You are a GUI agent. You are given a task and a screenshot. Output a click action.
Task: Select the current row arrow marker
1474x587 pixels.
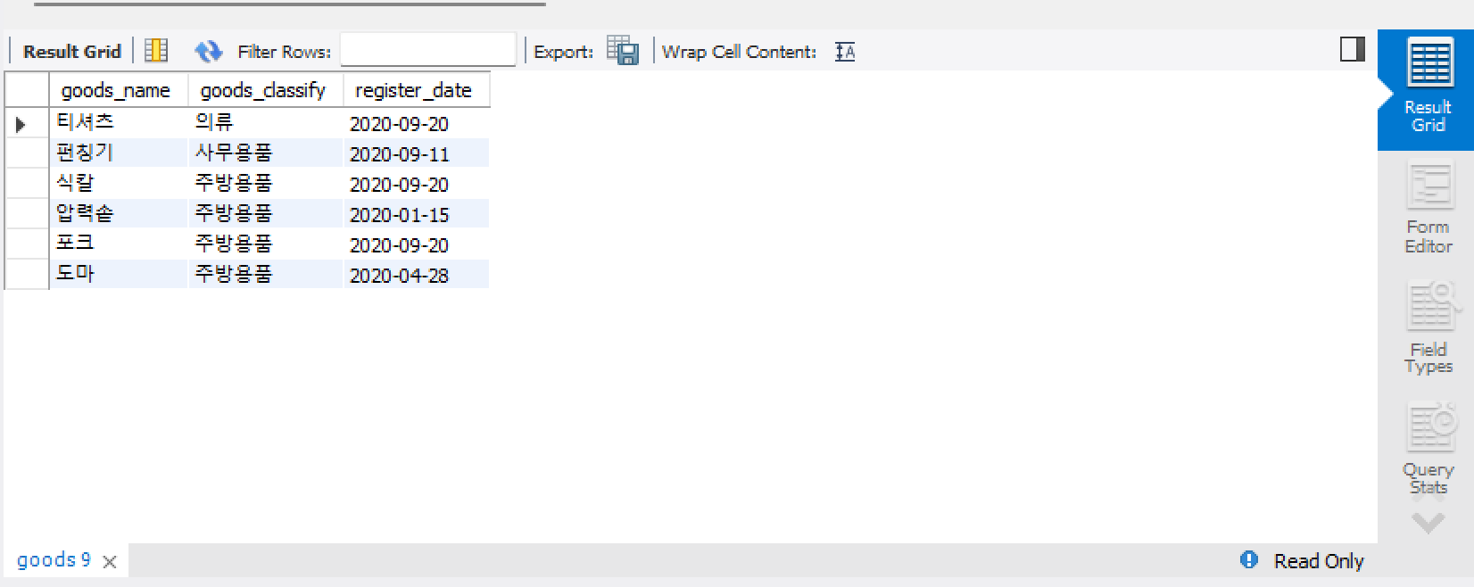click(x=21, y=124)
